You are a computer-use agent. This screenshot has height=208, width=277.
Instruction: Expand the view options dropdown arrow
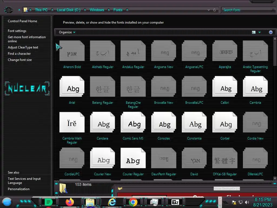259,32
